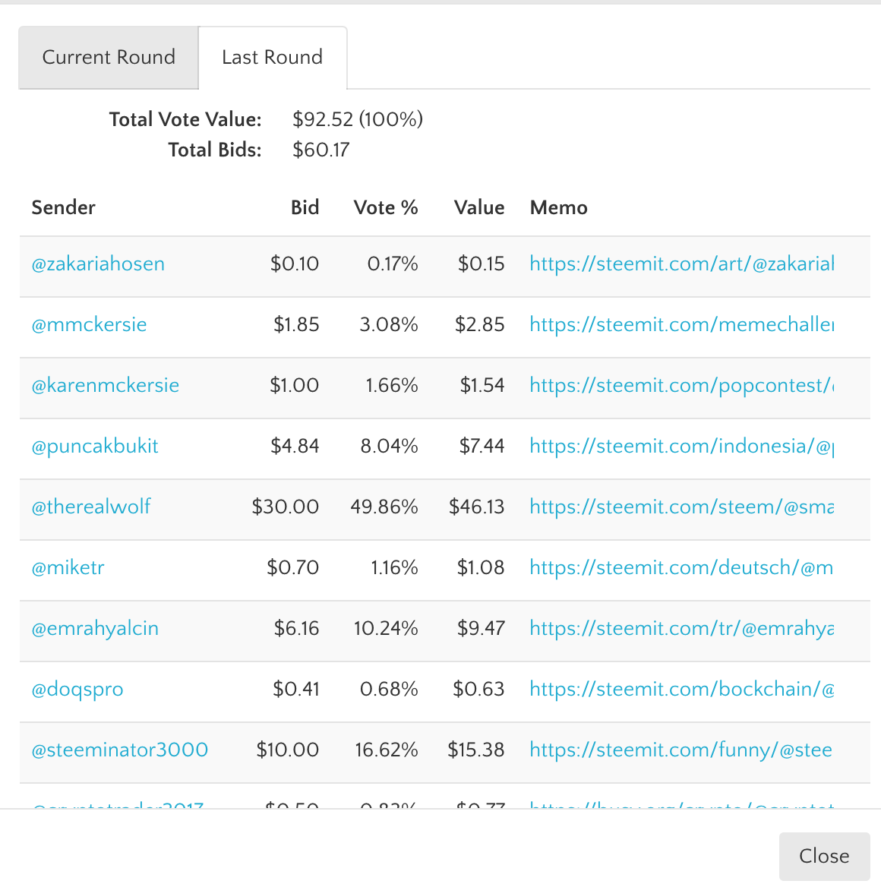Close the bids dialog
881x884 pixels.
(x=824, y=856)
